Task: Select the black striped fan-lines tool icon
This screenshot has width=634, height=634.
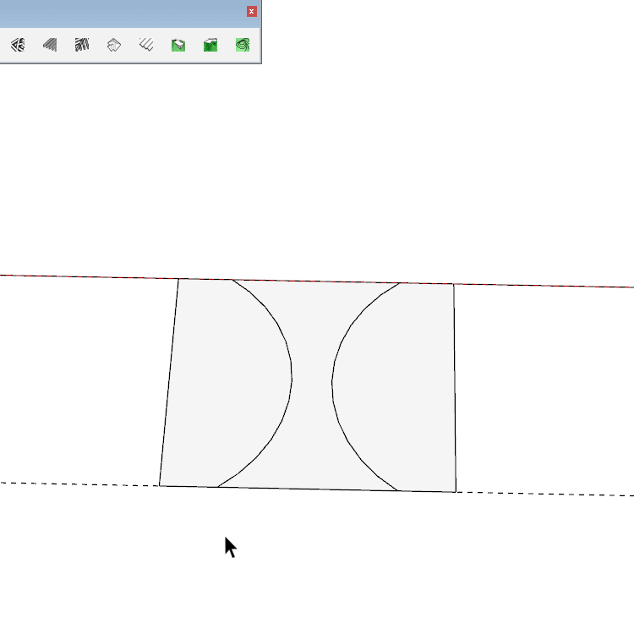Action: 82,45
